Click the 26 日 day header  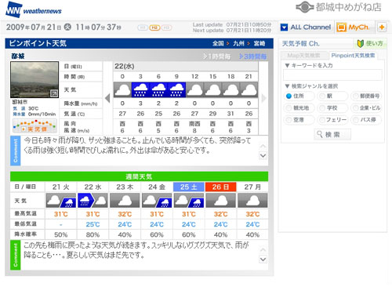(221, 187)
